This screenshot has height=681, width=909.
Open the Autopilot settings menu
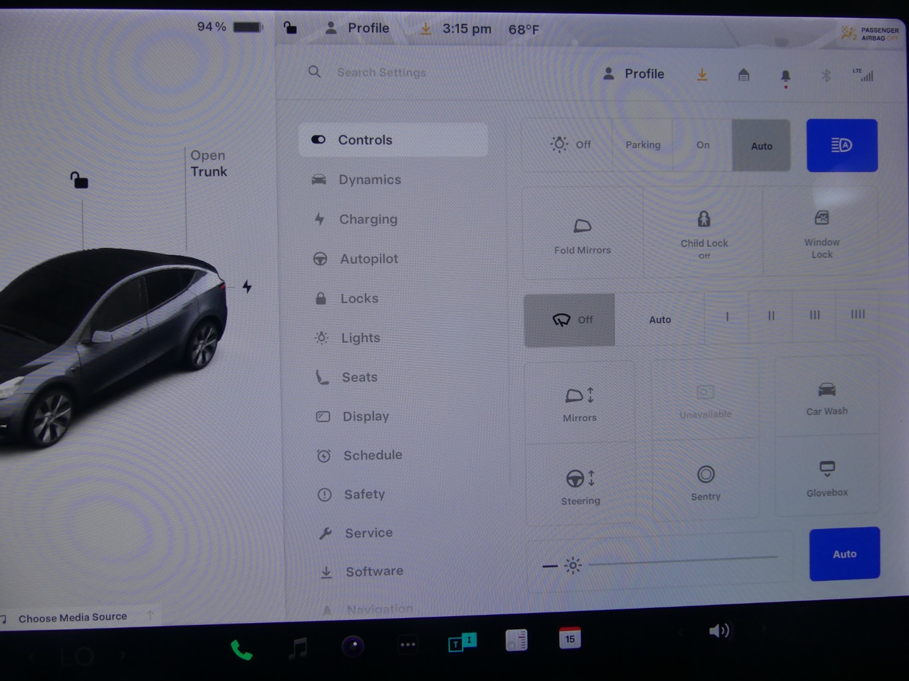pyautogui.click(x=369, y=259)
